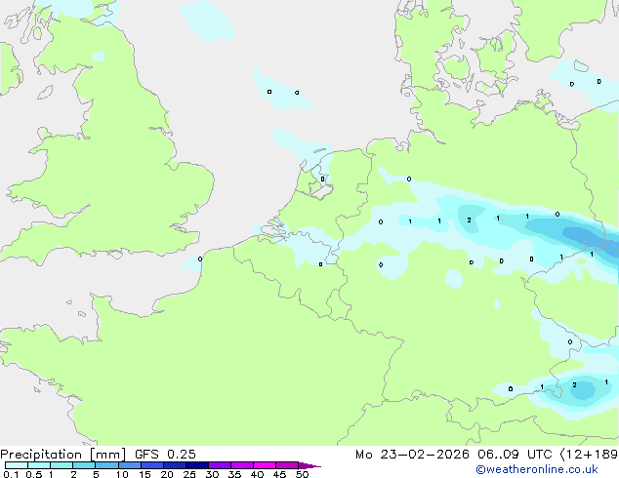Select the 5–10 mm legend color swatch

click(x=106, y=465)
